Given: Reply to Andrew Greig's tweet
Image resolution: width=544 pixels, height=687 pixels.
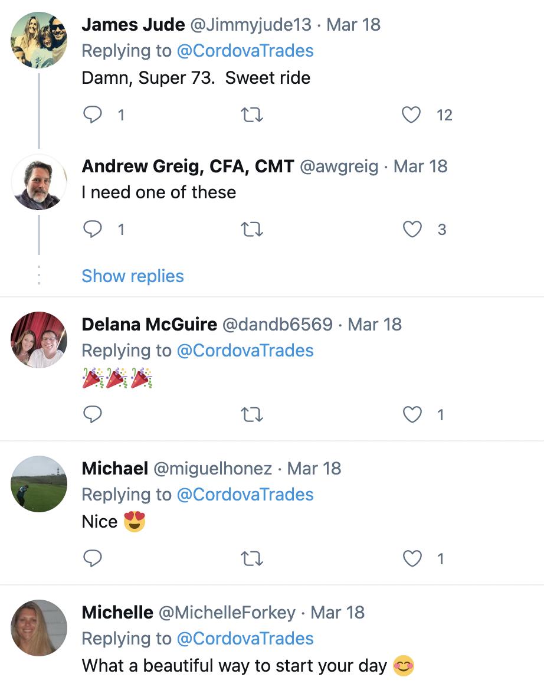Looking at the screenshot, I should click(93, 229).
